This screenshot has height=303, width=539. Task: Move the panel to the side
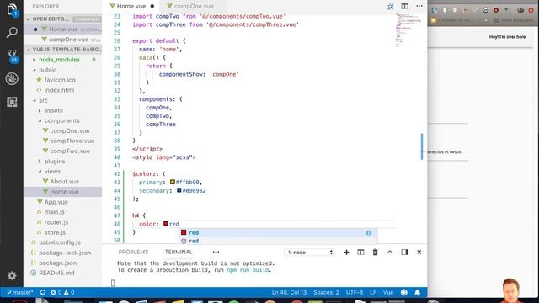404,252
